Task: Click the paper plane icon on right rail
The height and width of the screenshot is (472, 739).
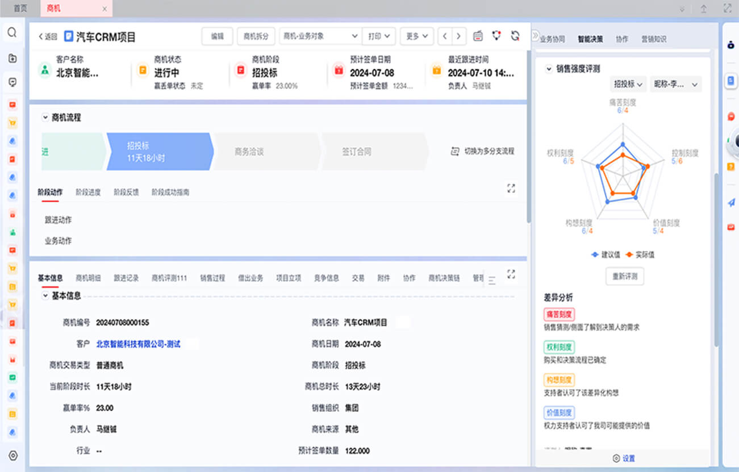Action: pos(731,202)
